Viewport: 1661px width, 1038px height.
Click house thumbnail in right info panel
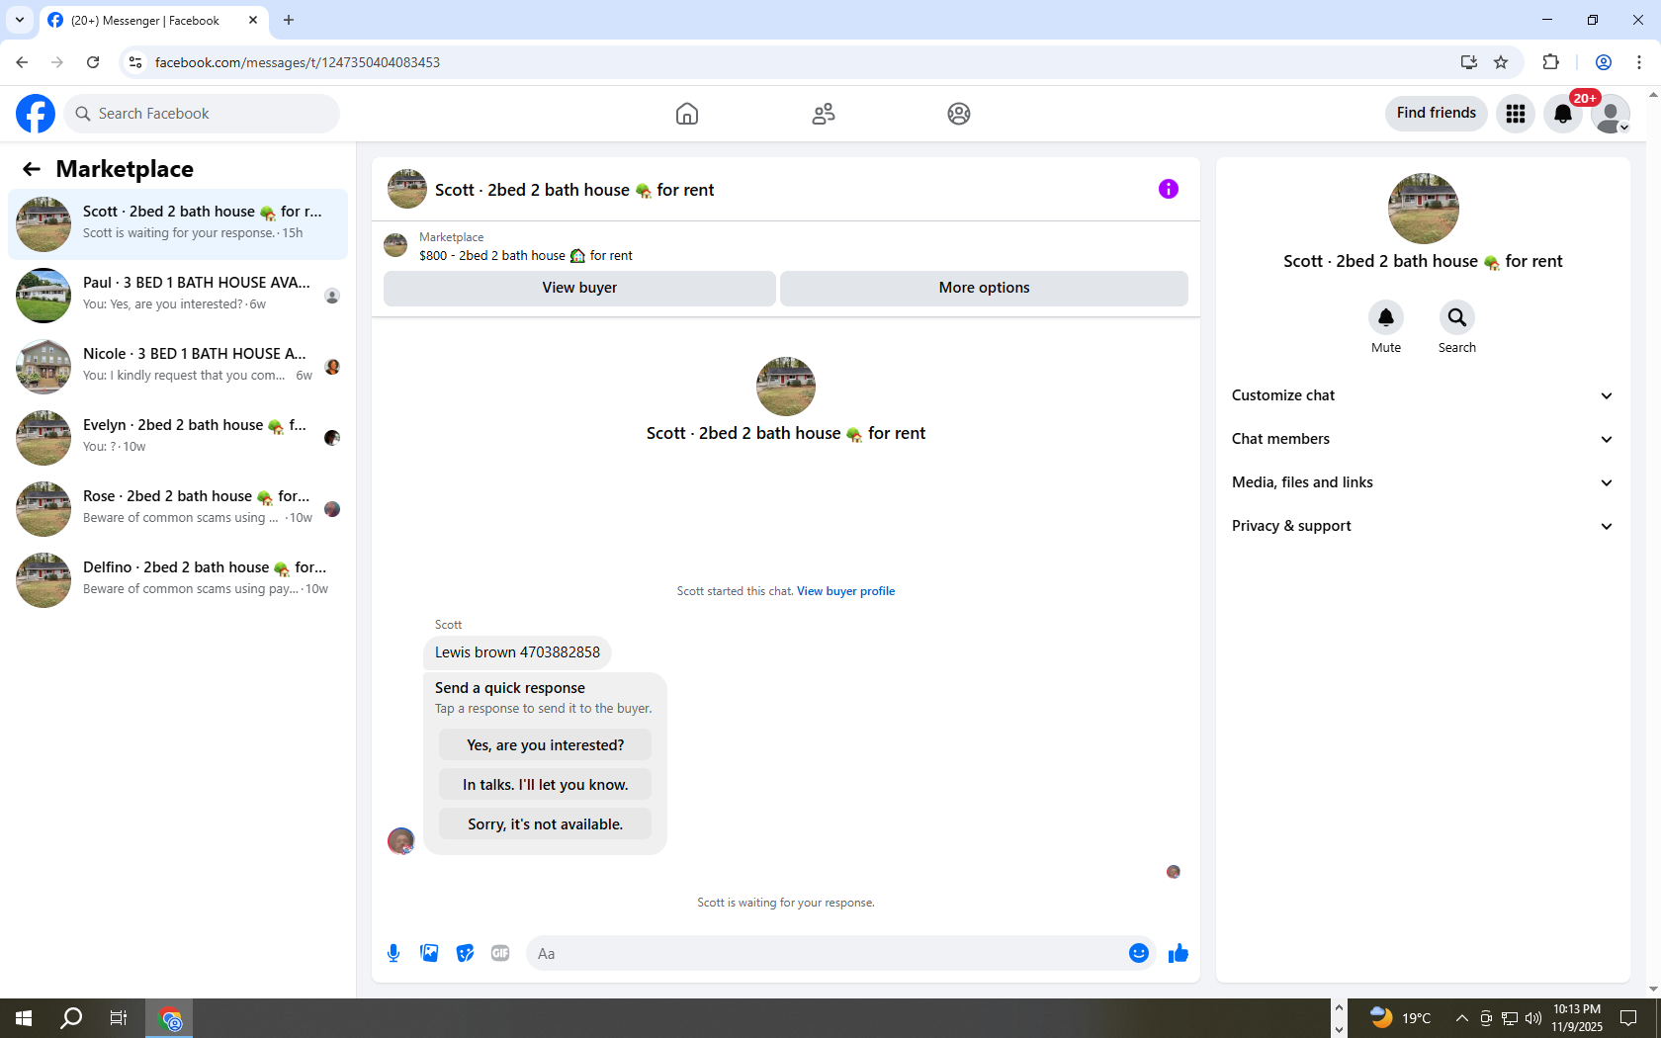(x=1423, y=209)
